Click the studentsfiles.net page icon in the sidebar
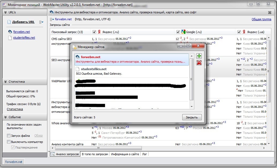This screenshot has height=168, width=277. click(10, 38)
